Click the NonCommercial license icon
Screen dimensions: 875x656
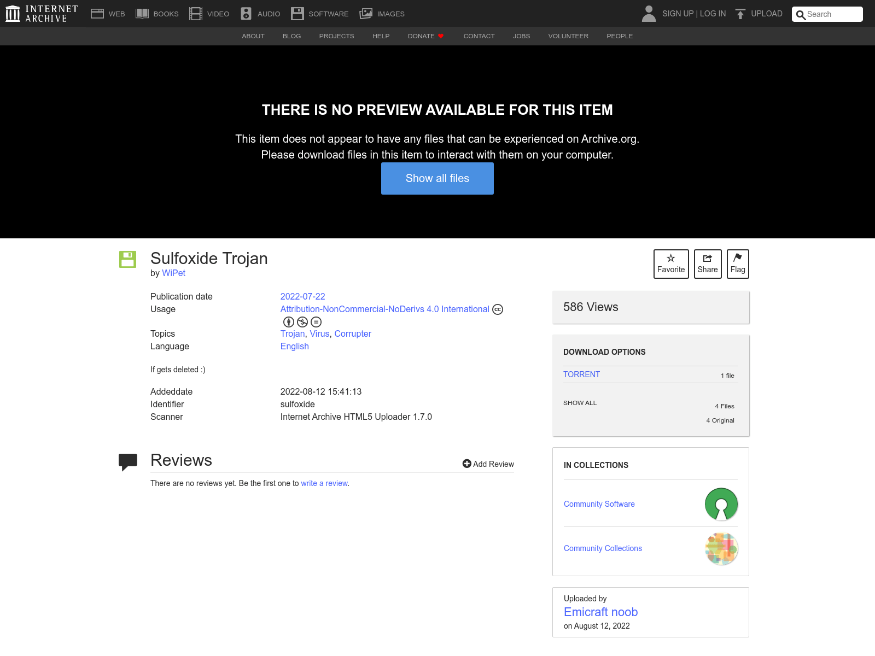(x=302, y=322)
